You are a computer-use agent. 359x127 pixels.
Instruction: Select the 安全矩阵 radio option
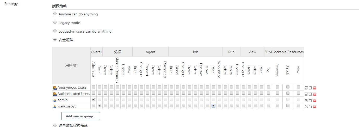(x=55, y=40)
